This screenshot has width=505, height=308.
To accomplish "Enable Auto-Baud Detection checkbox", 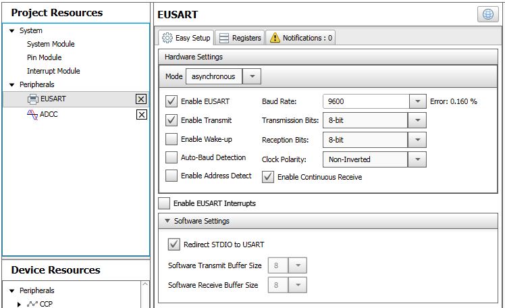I will click(171, 157).
